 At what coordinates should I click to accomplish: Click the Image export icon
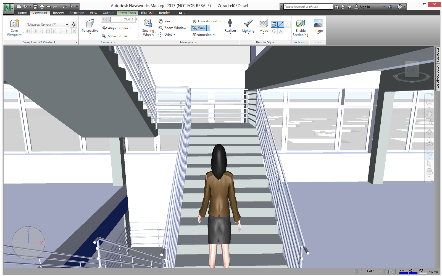pyautogui.click(x=318, y=24)
